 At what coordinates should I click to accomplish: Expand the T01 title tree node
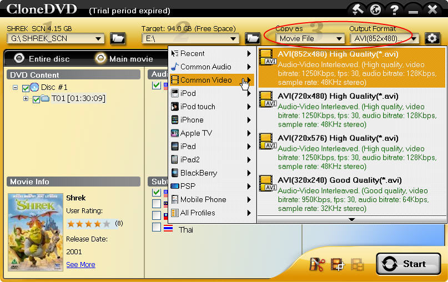coord(26,99)
